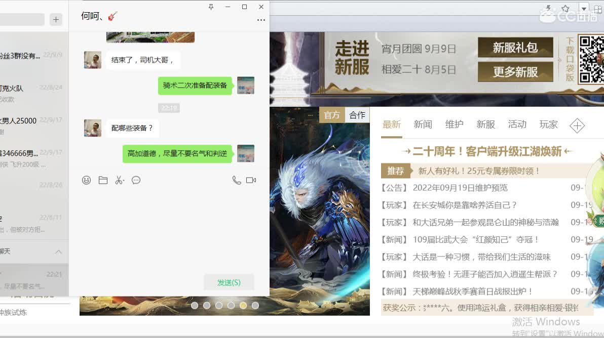The height and width of the screenshot is (338, 604).
Task: Open the 克火队 conversation in chat list
Action: (x=34, y=94)
